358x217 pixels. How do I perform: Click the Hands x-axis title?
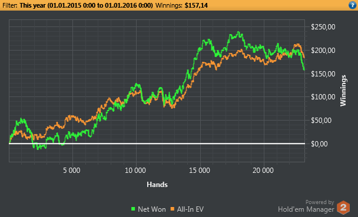(157, 185)
